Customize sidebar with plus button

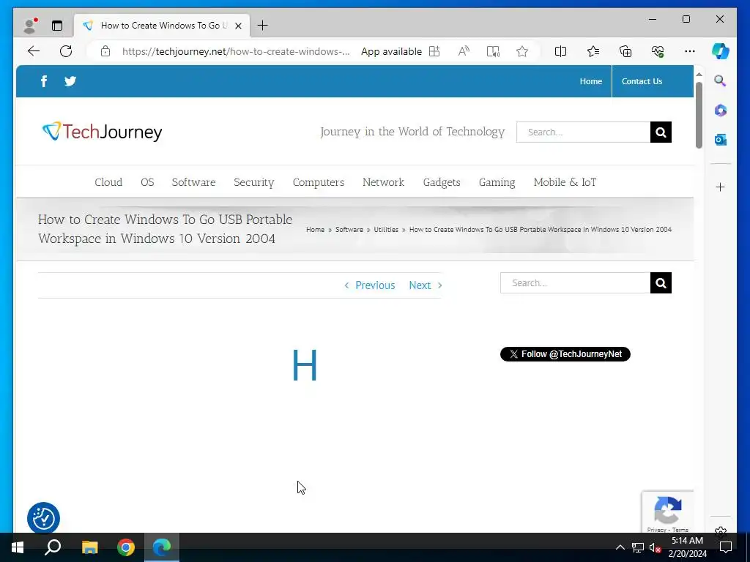pos(721,187)
